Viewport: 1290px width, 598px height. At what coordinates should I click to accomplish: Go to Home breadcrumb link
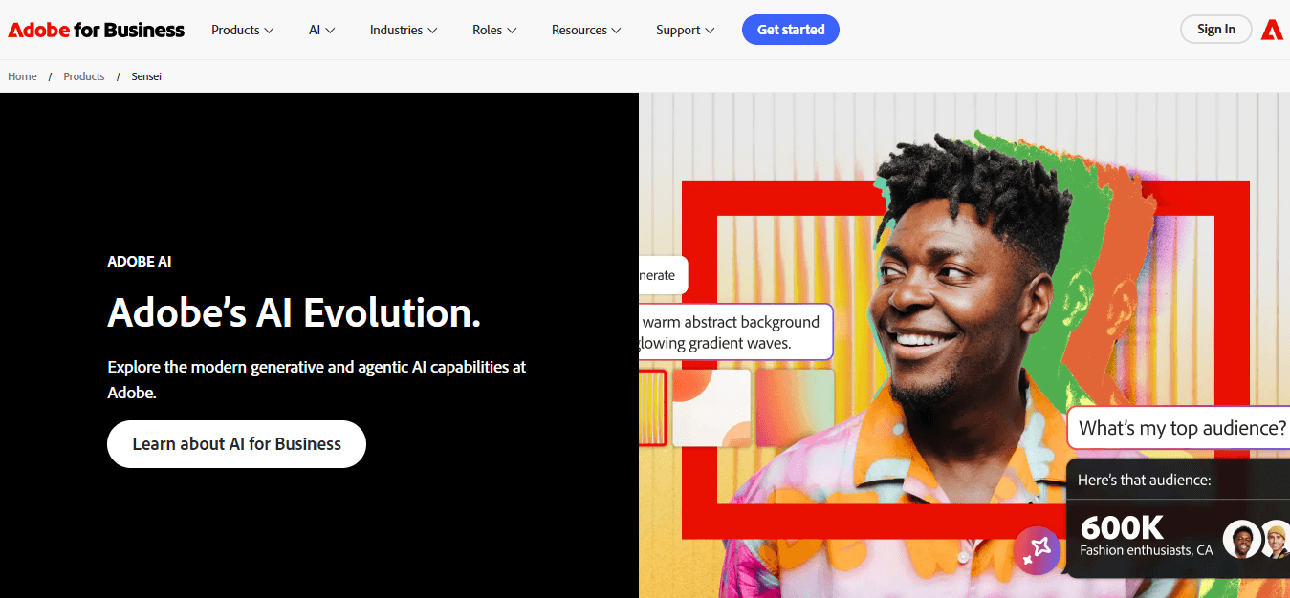[22, 76]
